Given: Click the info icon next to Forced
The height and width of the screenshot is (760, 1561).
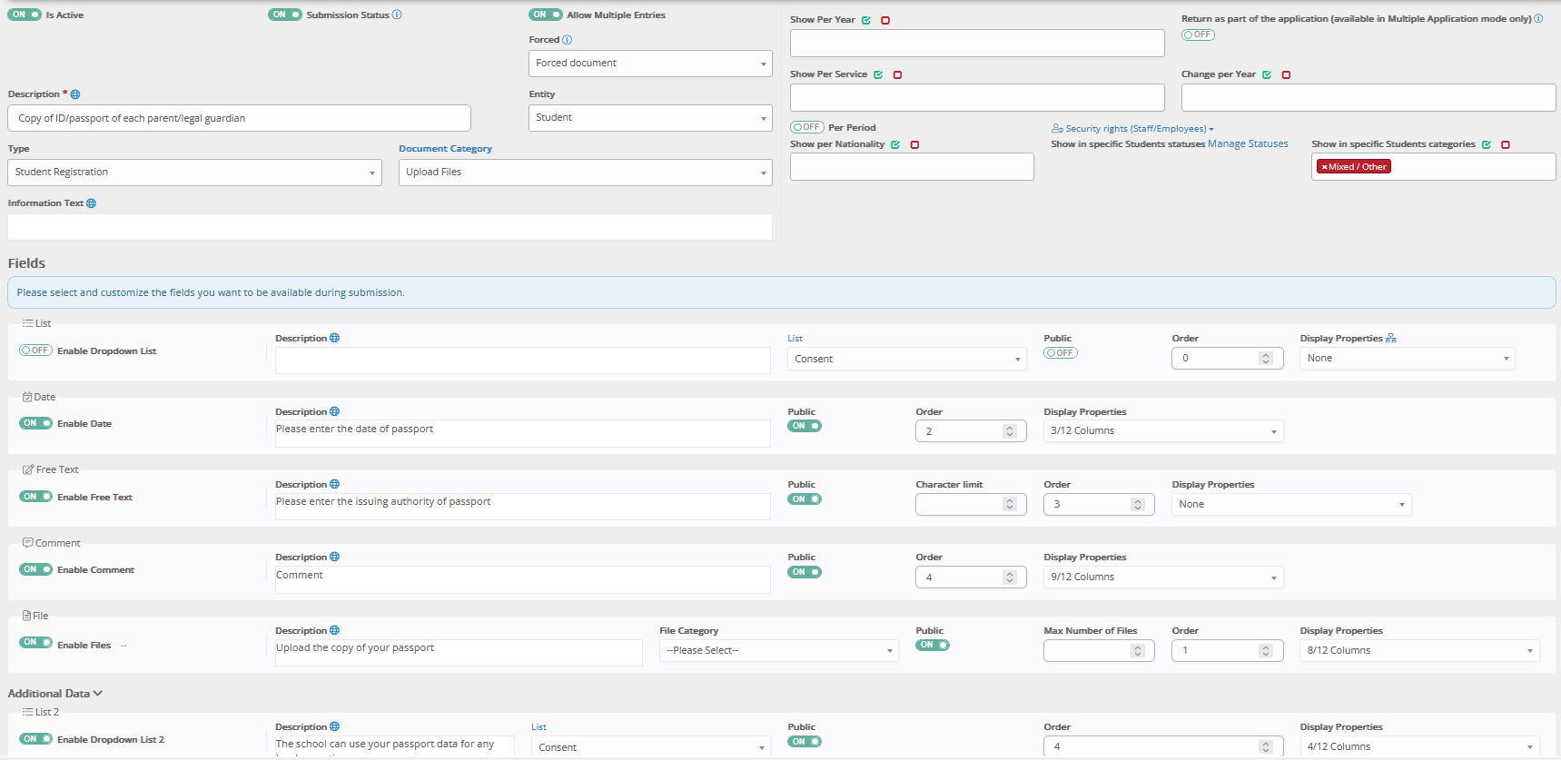Looking at the screenshot, I should pos(568,40).
